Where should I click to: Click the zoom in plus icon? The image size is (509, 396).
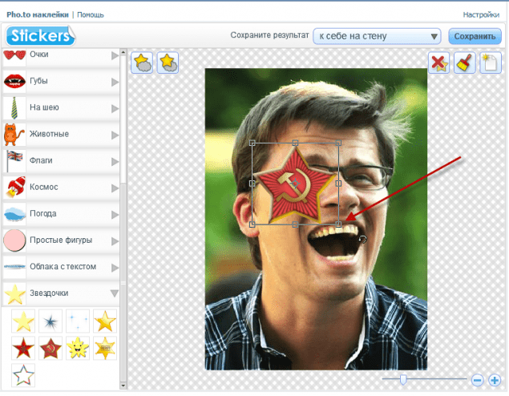pyautogui.click(x=495, y=379)
